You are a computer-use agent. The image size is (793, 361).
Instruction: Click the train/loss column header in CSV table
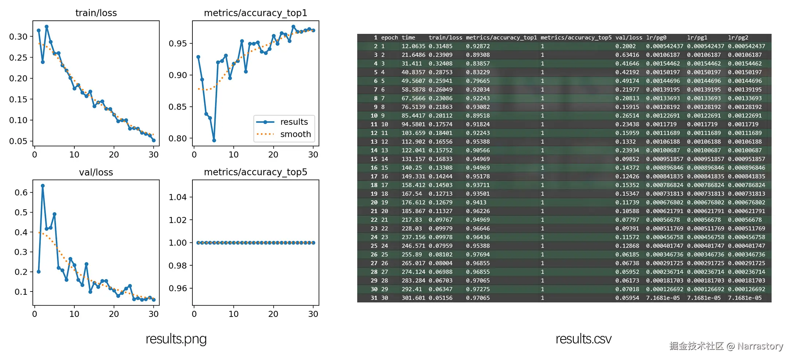(x=445, y=37)
